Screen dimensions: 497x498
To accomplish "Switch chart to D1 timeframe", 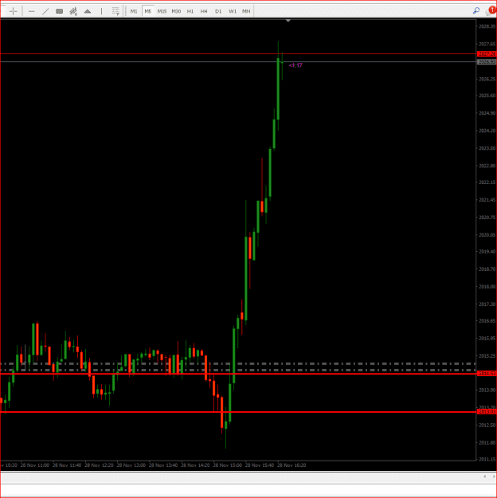I will (x=218, y=11).
